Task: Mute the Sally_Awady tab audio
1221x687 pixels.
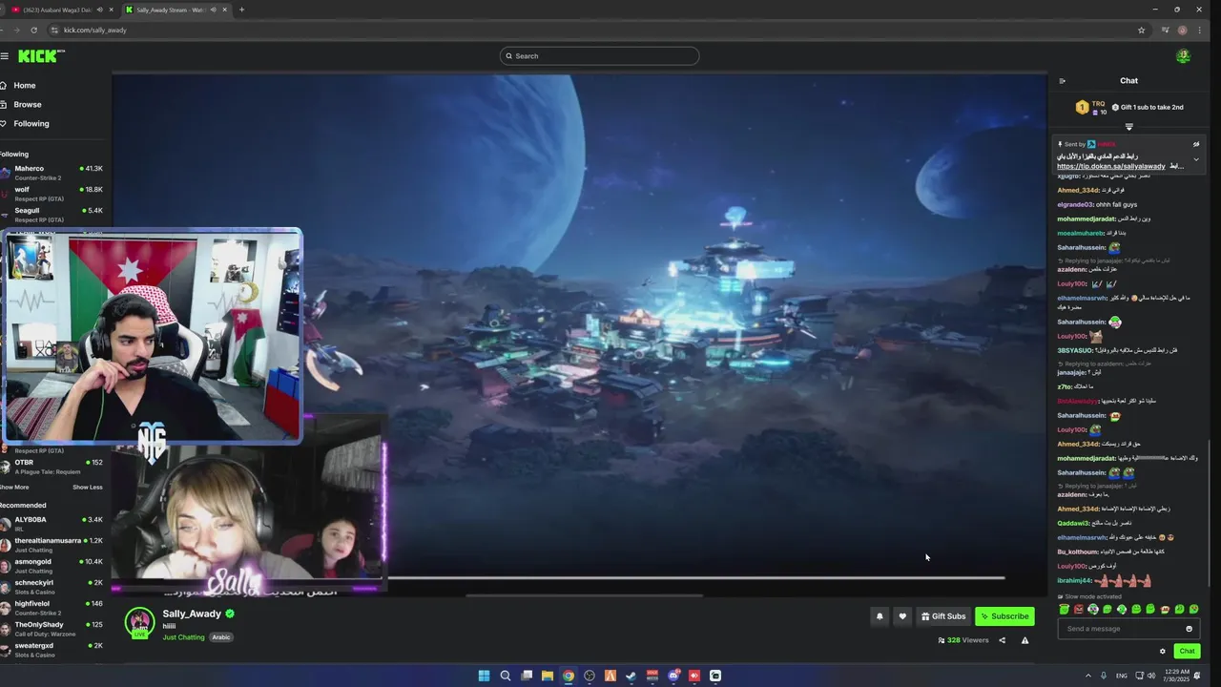Action: [x=212, y=10]
